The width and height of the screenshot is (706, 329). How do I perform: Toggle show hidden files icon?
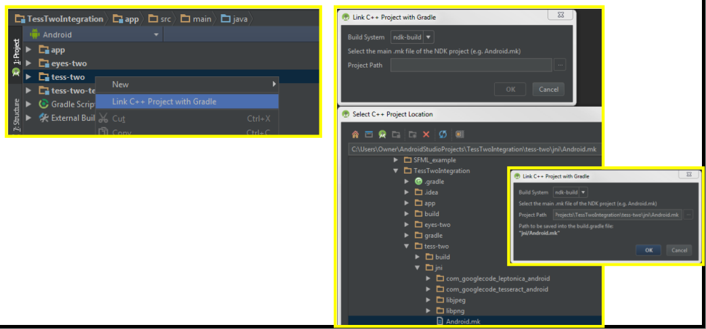point(459,134)
